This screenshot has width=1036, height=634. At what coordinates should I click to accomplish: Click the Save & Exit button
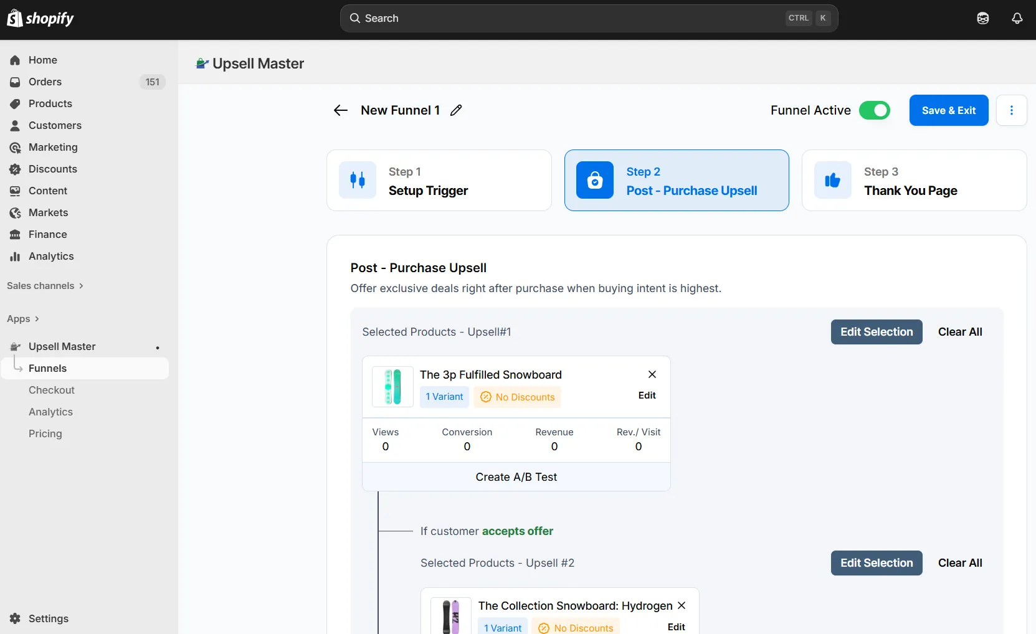click(948, 110)
